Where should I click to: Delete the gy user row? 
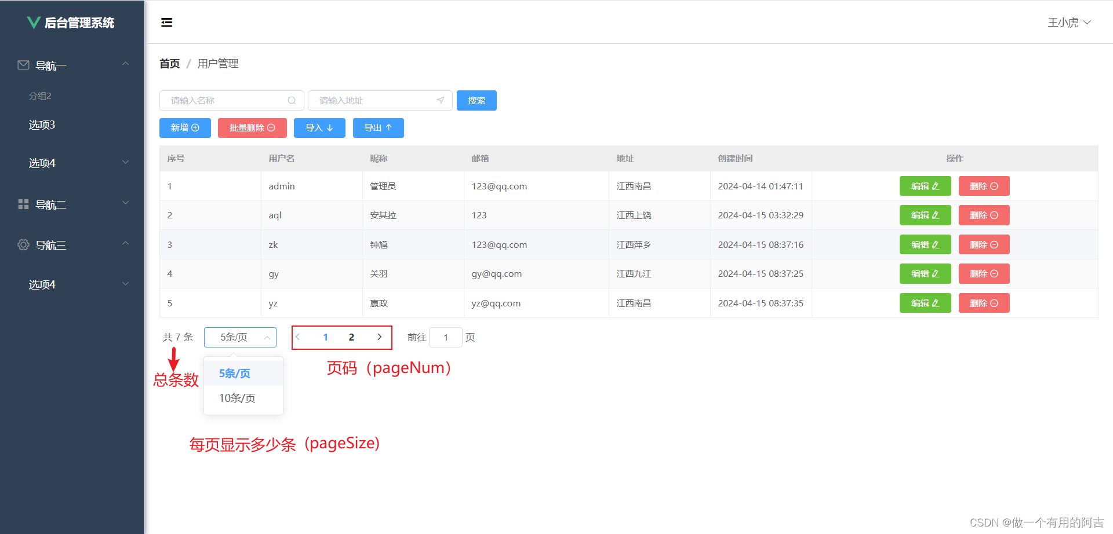click(984, 273)
